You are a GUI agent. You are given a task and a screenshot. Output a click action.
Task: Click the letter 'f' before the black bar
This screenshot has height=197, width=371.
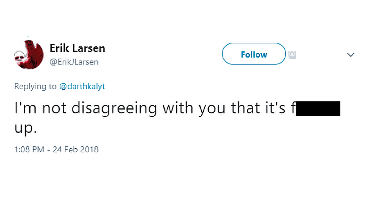293,108
